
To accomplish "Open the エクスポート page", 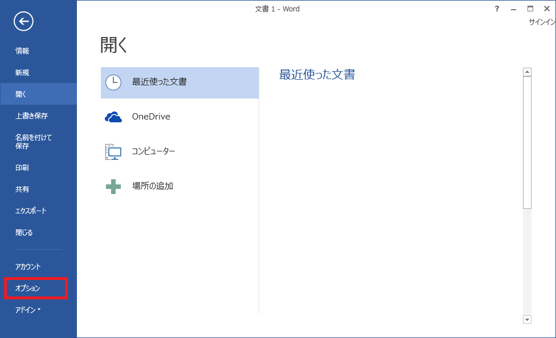I will 31,211.
